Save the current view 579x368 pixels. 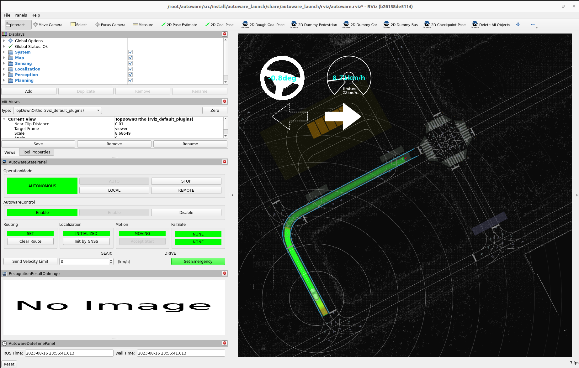pos(38,144)
